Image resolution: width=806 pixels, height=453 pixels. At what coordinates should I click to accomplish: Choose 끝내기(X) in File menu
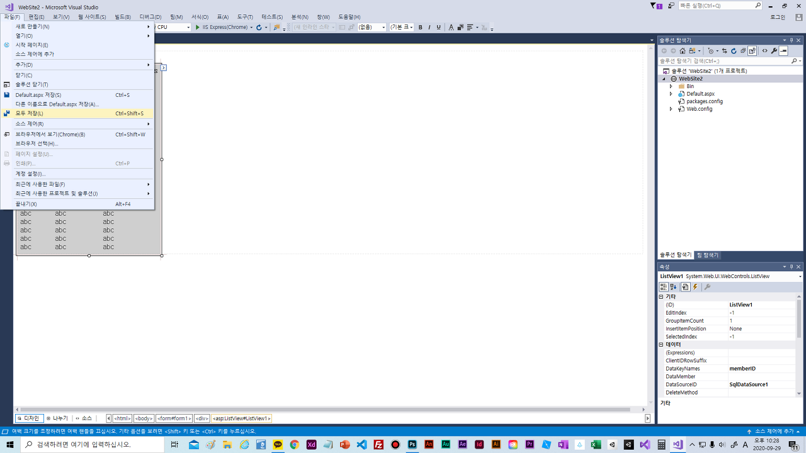pos(77,204)
